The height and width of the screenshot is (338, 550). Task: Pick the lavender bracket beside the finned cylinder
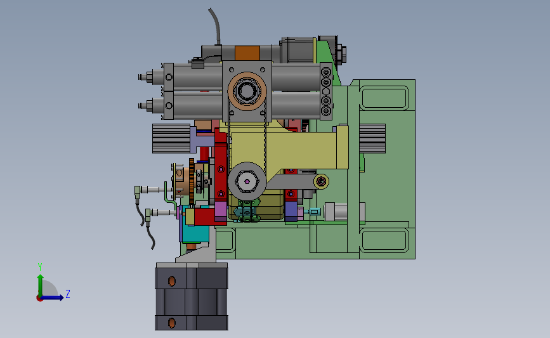(202, 140)
